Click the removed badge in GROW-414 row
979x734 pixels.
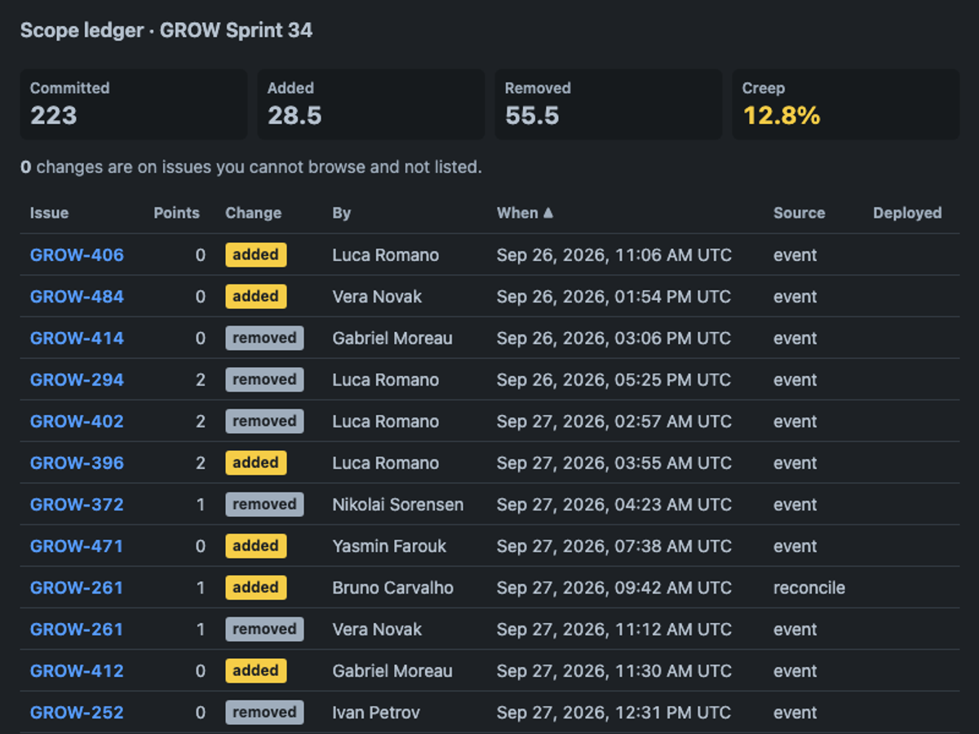pos(264,338)
